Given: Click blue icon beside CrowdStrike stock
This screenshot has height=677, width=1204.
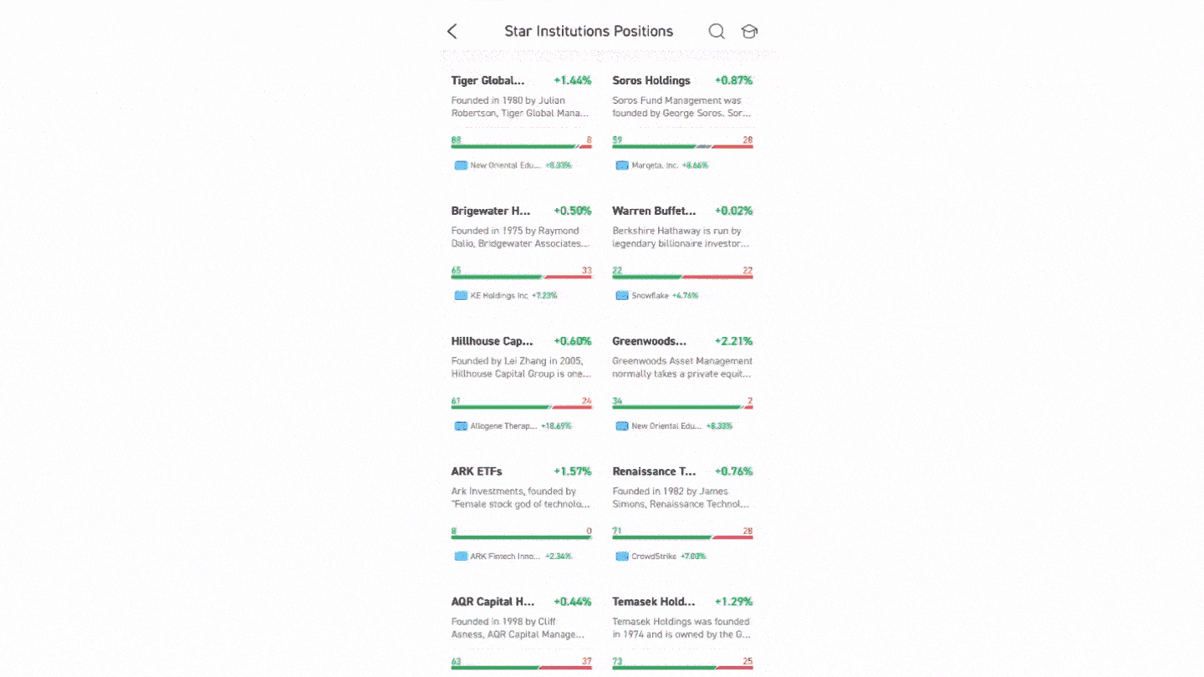Looking at the screenshot, I should coord(622,557).
